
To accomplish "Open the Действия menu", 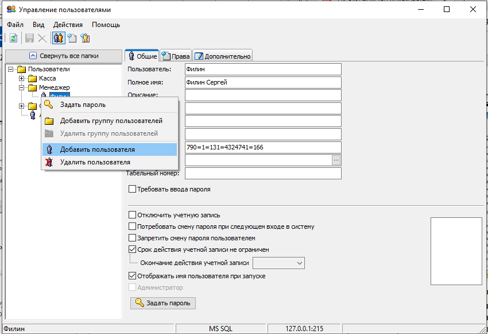I will coord(68,25).
